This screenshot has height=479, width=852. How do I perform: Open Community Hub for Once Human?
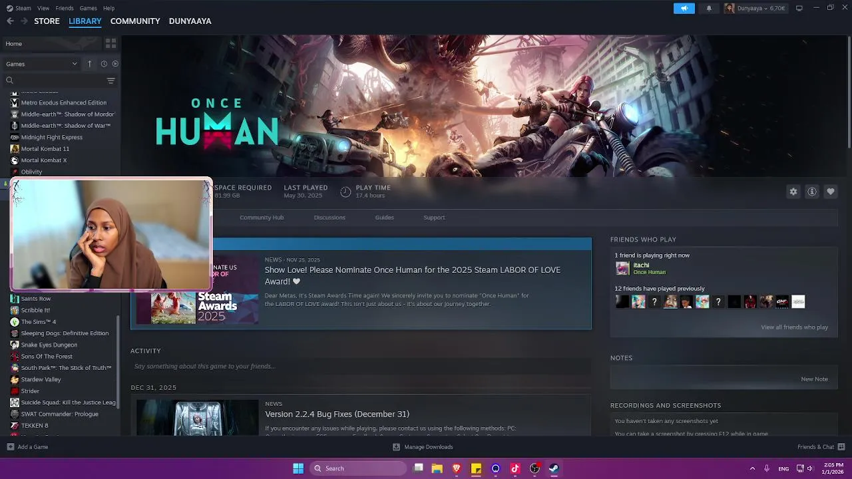coord(262,218)
